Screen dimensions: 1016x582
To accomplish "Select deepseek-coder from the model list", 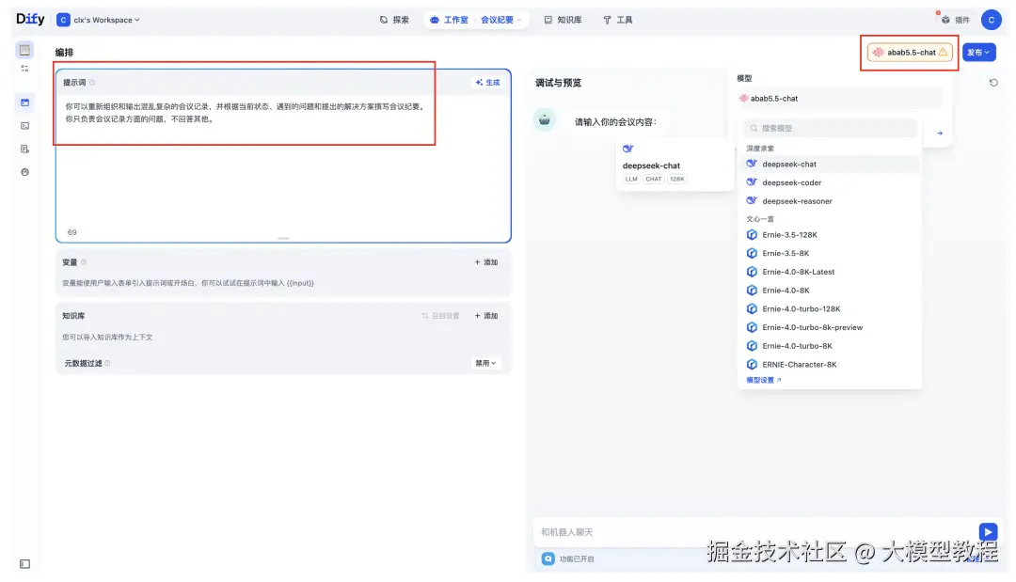I will point(830,182).
